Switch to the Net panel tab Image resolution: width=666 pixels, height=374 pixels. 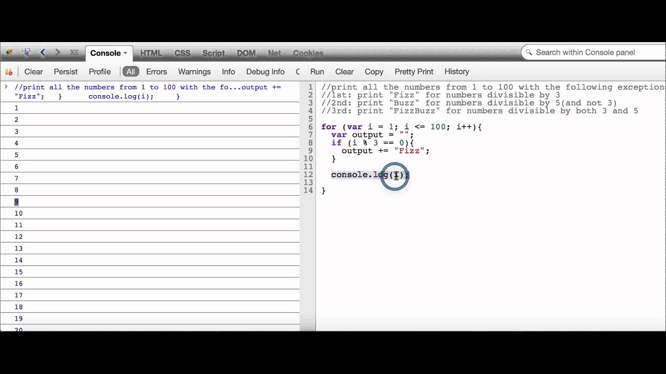pyautogui.click(x=274, y=53)
